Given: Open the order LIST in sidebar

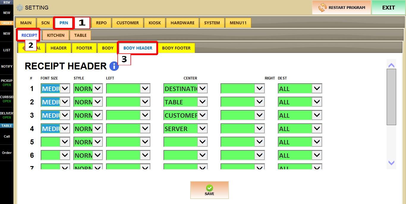Looking at the screenshot, I should [x=7, y=50].
